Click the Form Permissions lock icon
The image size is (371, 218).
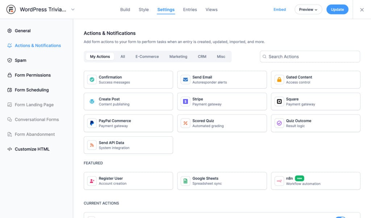pyautogui.click(x=9, y=75)
